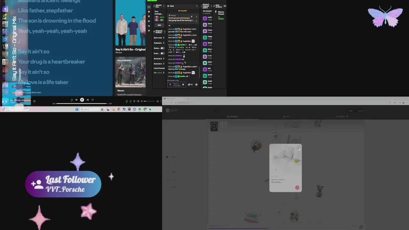
Task: Pause the Spotify track
Action: pos(82,100)
